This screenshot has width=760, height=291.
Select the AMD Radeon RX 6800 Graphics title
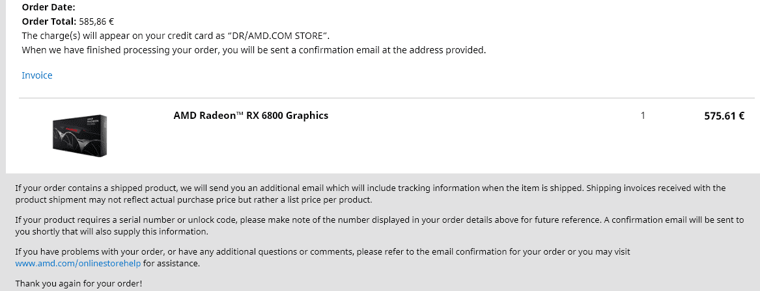pyautogui.click(x=251, y=116)
